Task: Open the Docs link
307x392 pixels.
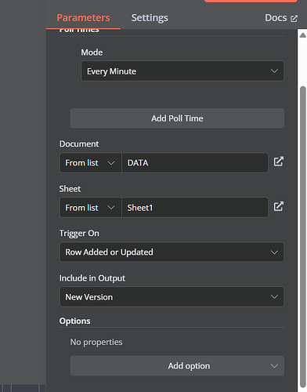Action: tap(276, 18)
